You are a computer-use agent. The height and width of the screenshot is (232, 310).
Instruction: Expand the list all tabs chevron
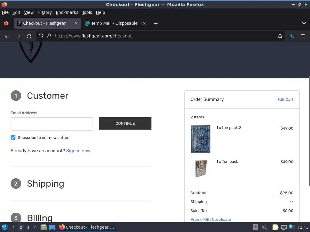click(304, 23)
